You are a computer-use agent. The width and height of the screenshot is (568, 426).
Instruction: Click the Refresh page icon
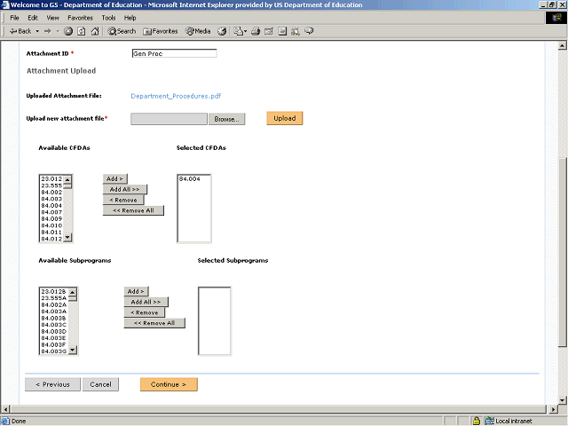82,31
